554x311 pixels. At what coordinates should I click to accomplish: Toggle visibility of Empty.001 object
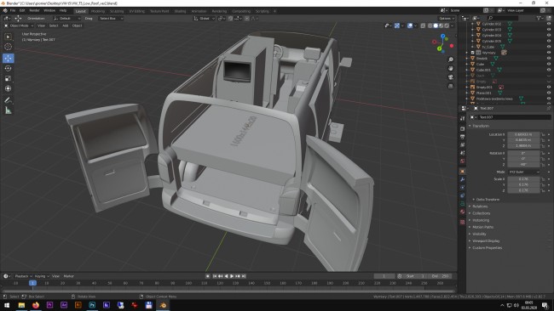click(x=549, y=87)
